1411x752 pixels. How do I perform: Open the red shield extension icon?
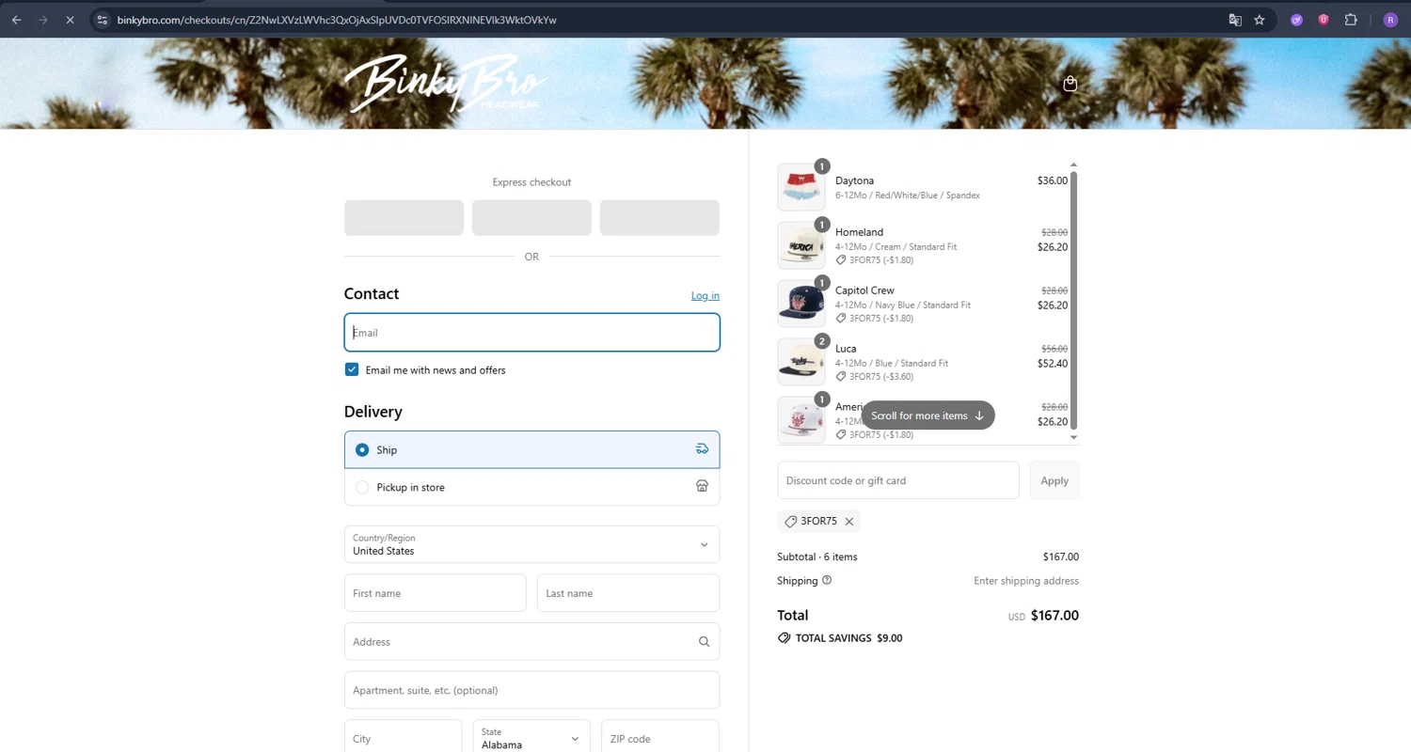pos(1324,20)
